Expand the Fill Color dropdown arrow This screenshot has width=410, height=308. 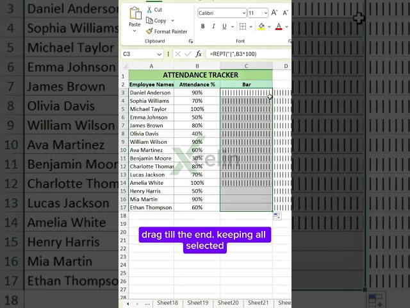(x=269, y=26)
